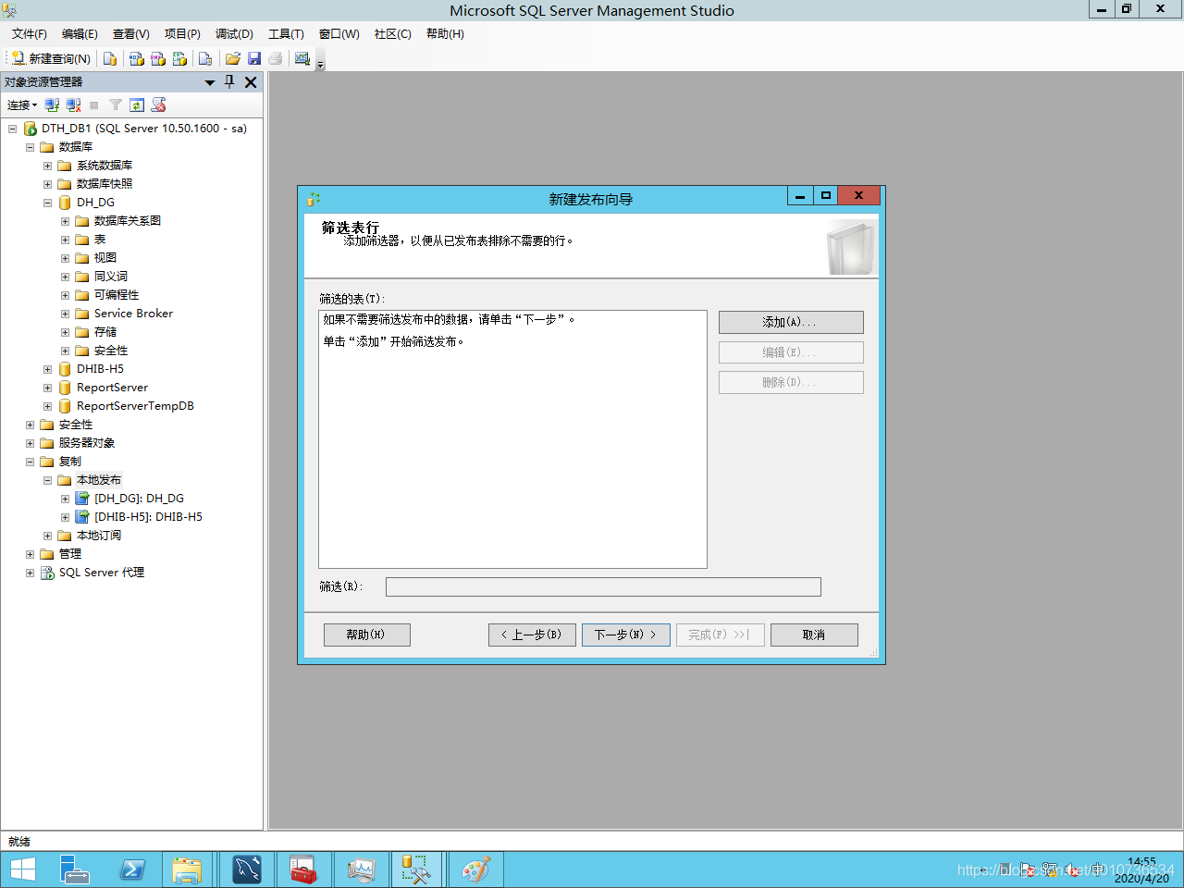
Task: Open Server Manager from taskbar
Action: (75, 870)
